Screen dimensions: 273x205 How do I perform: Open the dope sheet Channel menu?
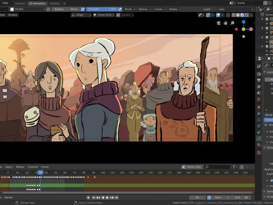click(x=33, y=167)
